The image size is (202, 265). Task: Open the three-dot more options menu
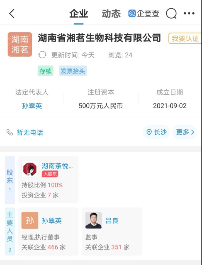tap(189, 13)
